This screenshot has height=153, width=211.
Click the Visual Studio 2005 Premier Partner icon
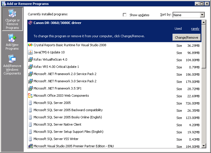pyautogui.click(x=30, y=146)
